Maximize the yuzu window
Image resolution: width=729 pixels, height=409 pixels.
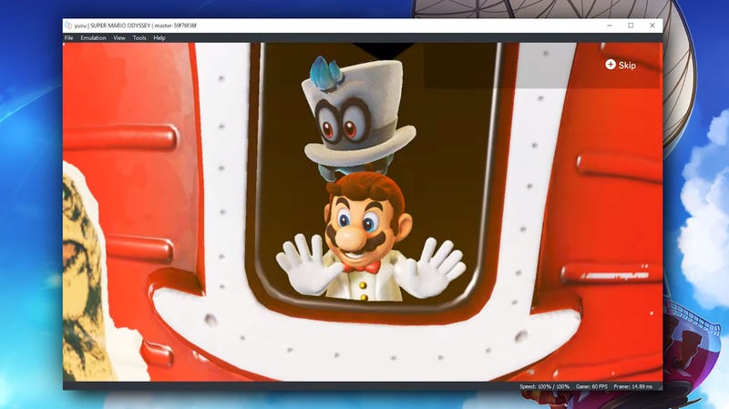point(631,26)
